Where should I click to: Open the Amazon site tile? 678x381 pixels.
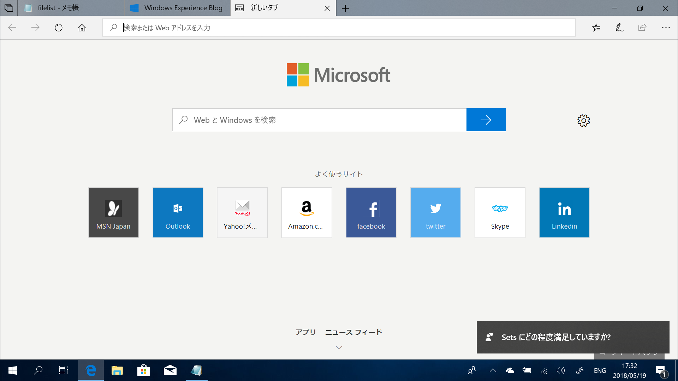pyautogui.click(x=307, y=212)
